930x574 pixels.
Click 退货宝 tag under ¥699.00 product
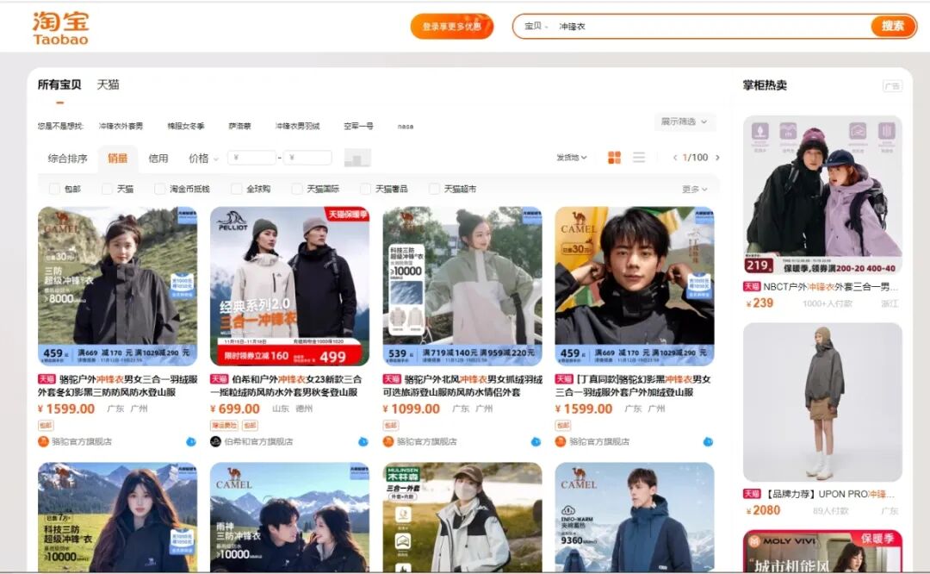[x=224, y=425]
